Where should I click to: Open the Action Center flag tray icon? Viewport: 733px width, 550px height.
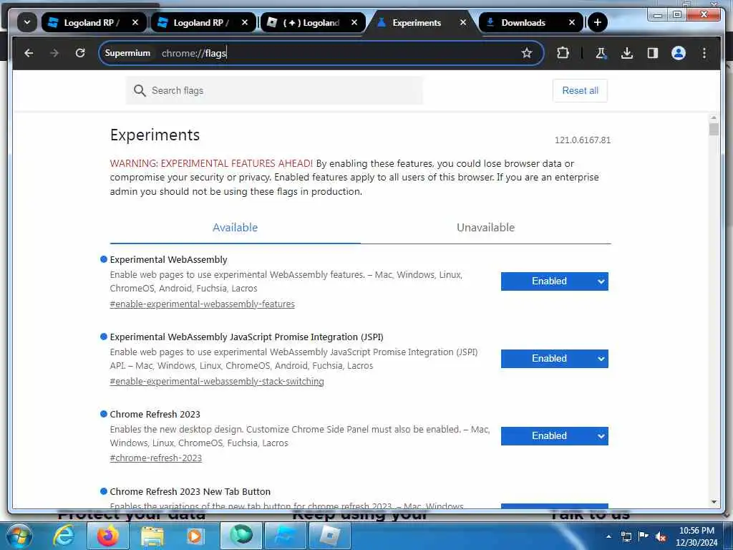tap(644, 536)
